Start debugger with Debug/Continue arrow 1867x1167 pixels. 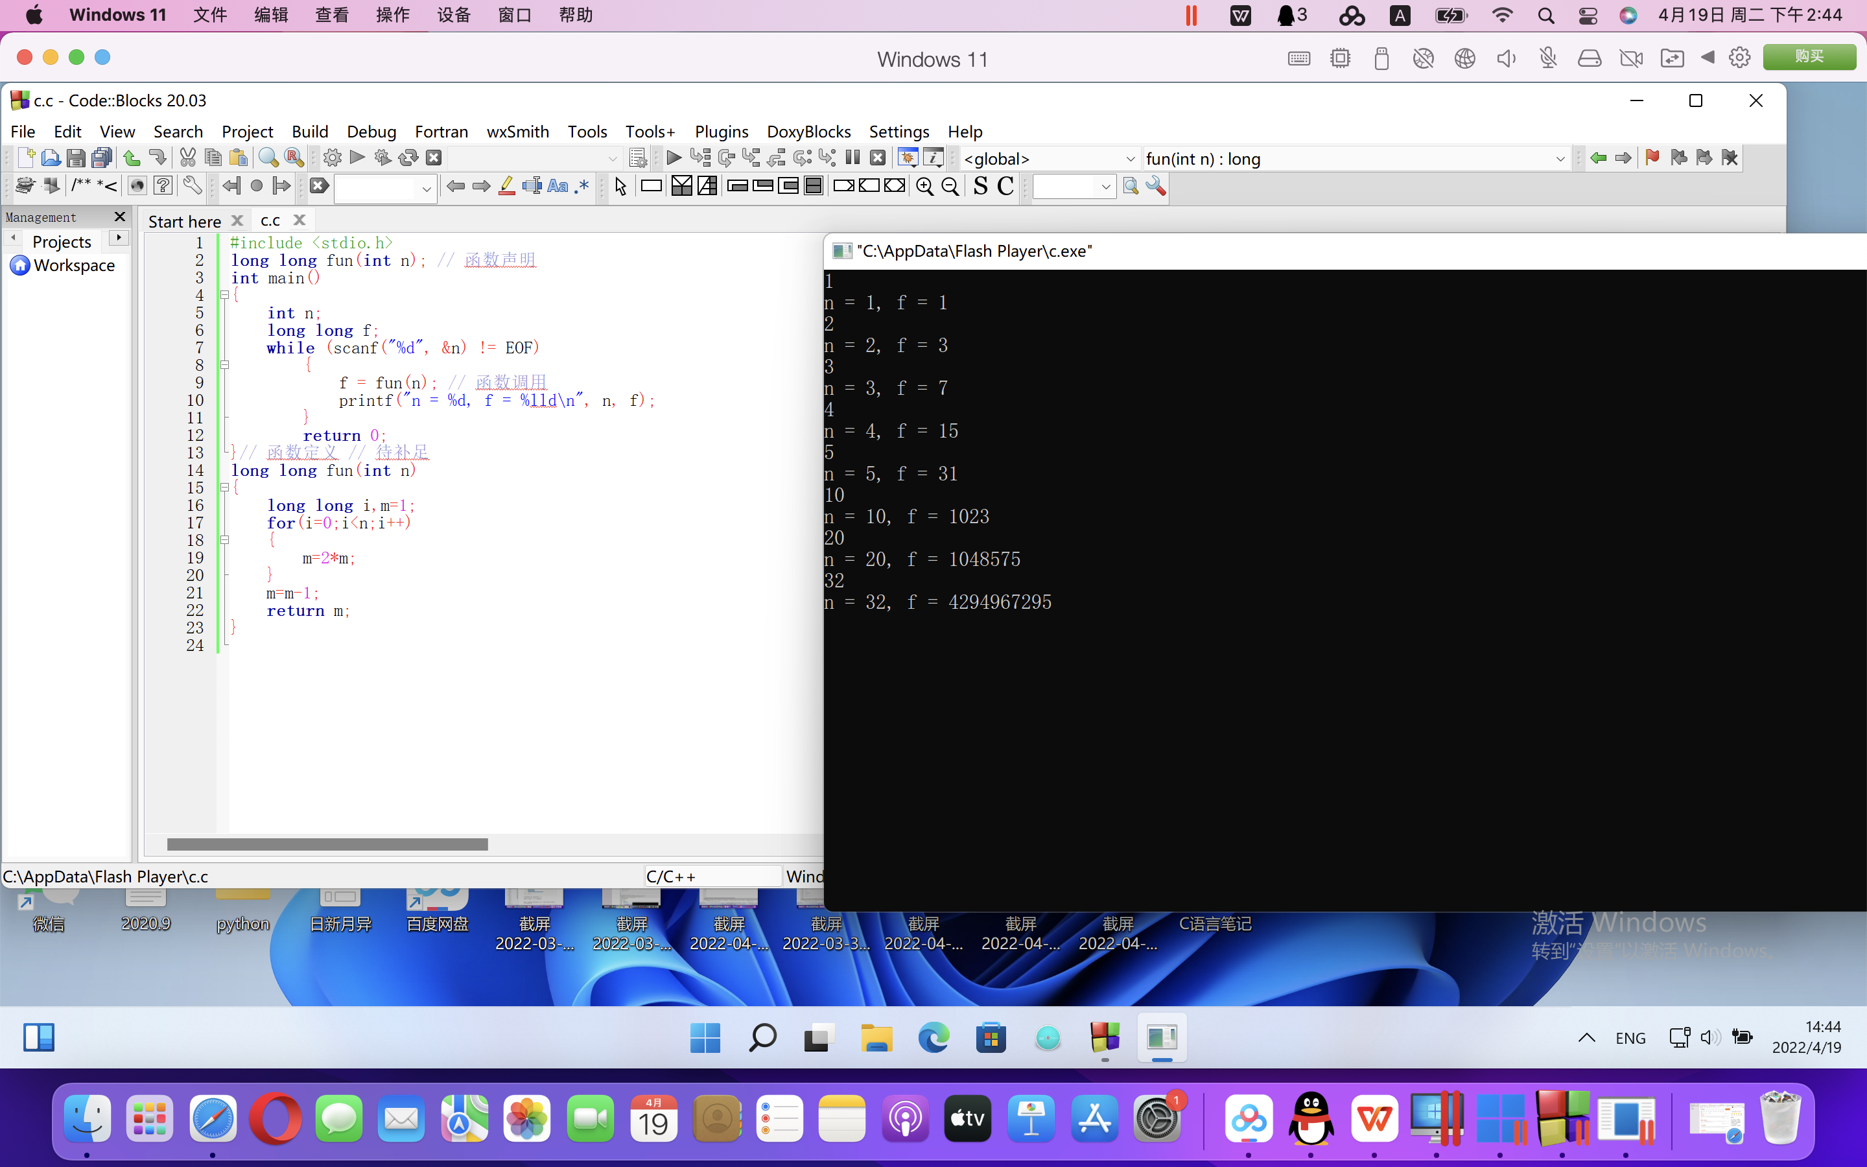coord(674,158)
